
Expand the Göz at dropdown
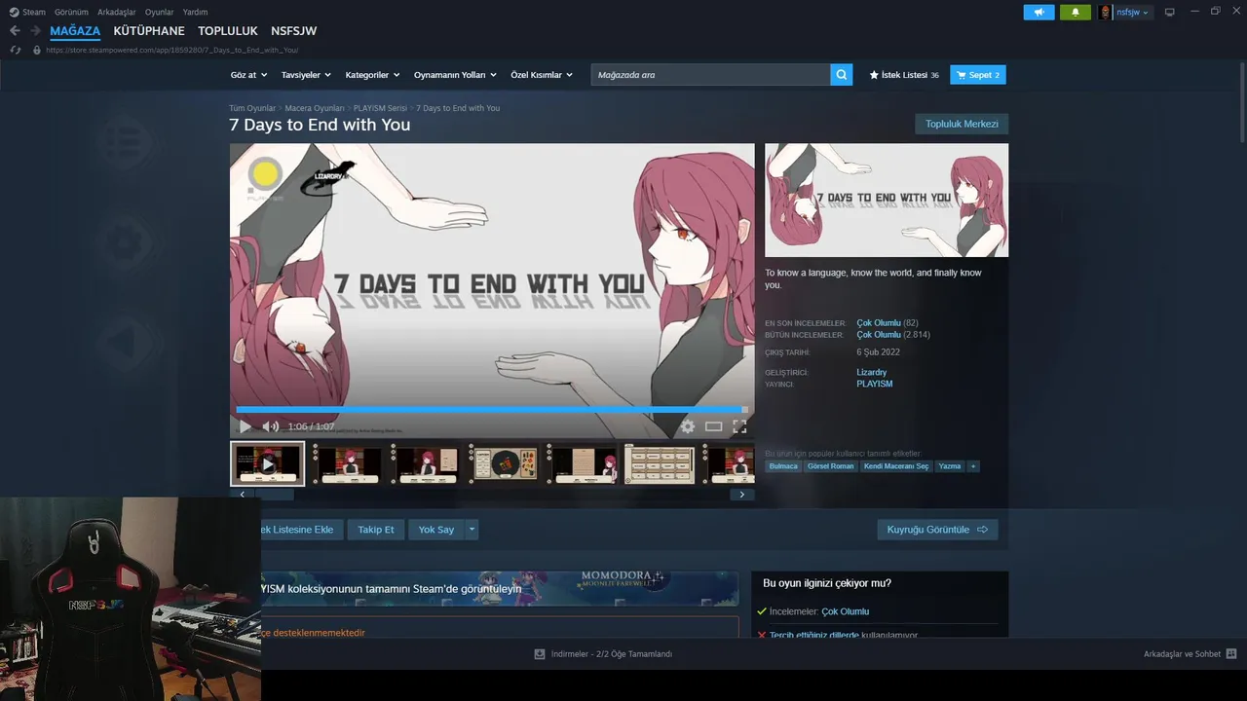(247, 75)
